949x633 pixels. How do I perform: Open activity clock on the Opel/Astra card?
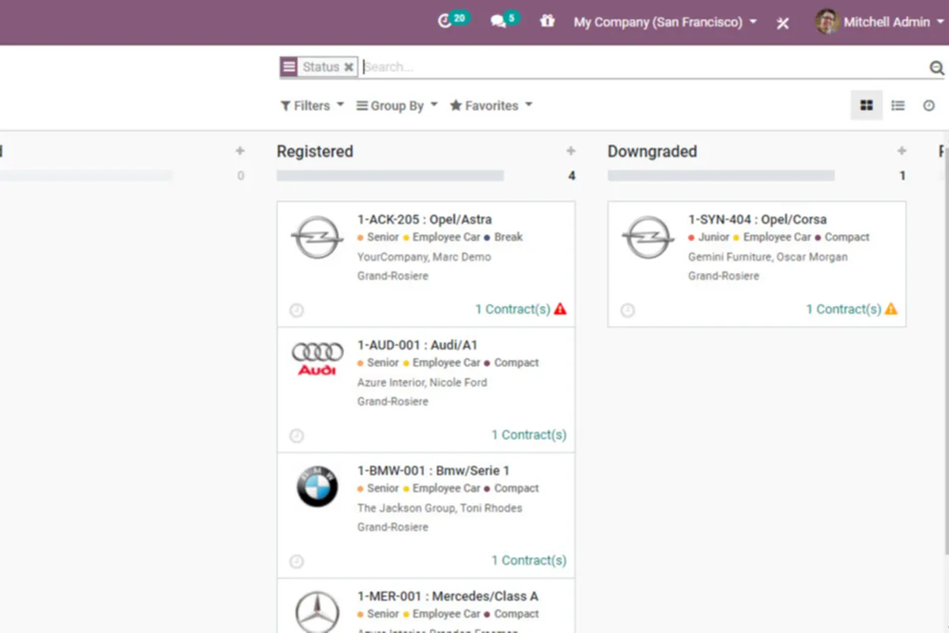[297, 310]
